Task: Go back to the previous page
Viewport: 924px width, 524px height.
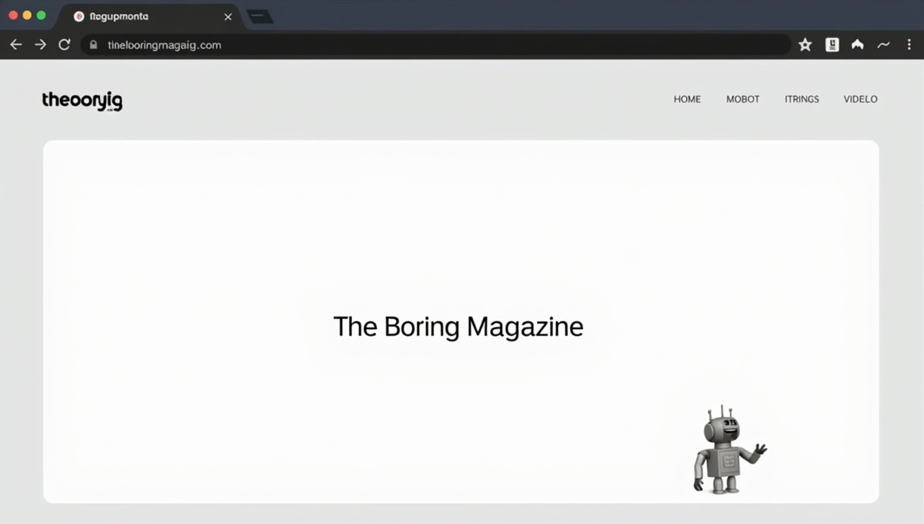Action: click(16, 44)
